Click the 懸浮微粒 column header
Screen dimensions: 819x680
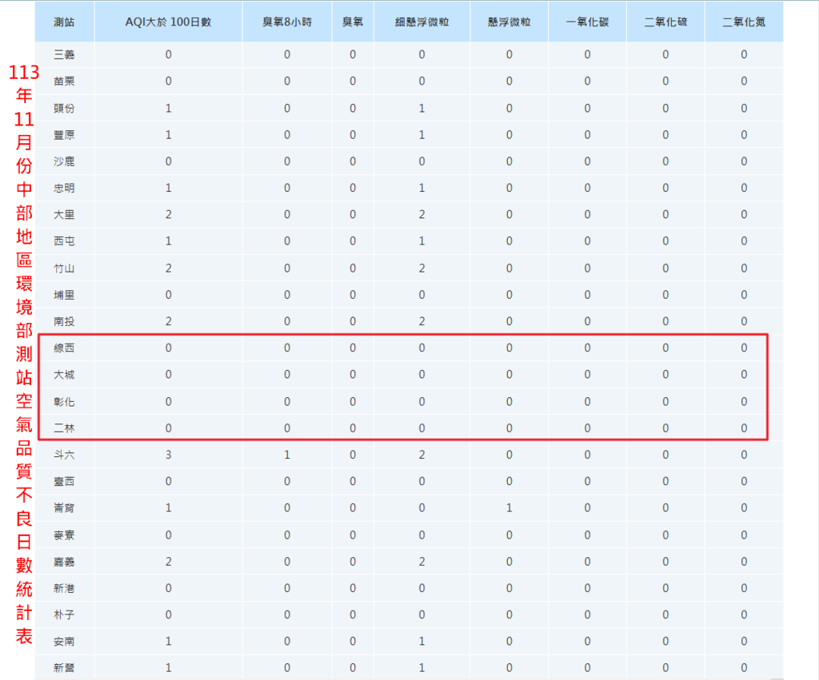508,22
